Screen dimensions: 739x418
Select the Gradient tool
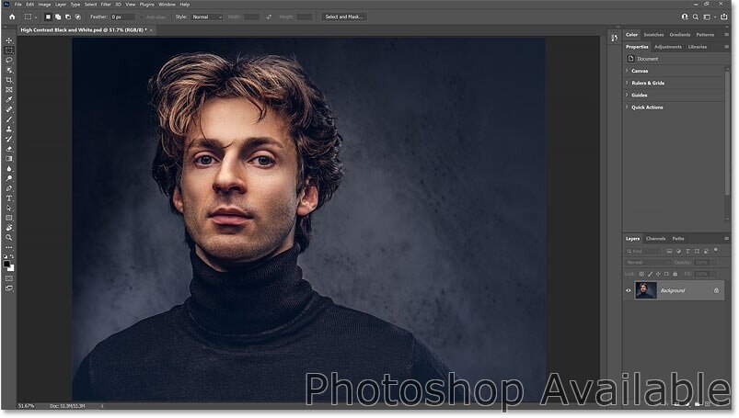(9, 159)
